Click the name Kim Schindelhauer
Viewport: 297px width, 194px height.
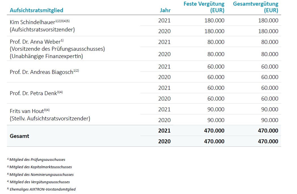32,22
